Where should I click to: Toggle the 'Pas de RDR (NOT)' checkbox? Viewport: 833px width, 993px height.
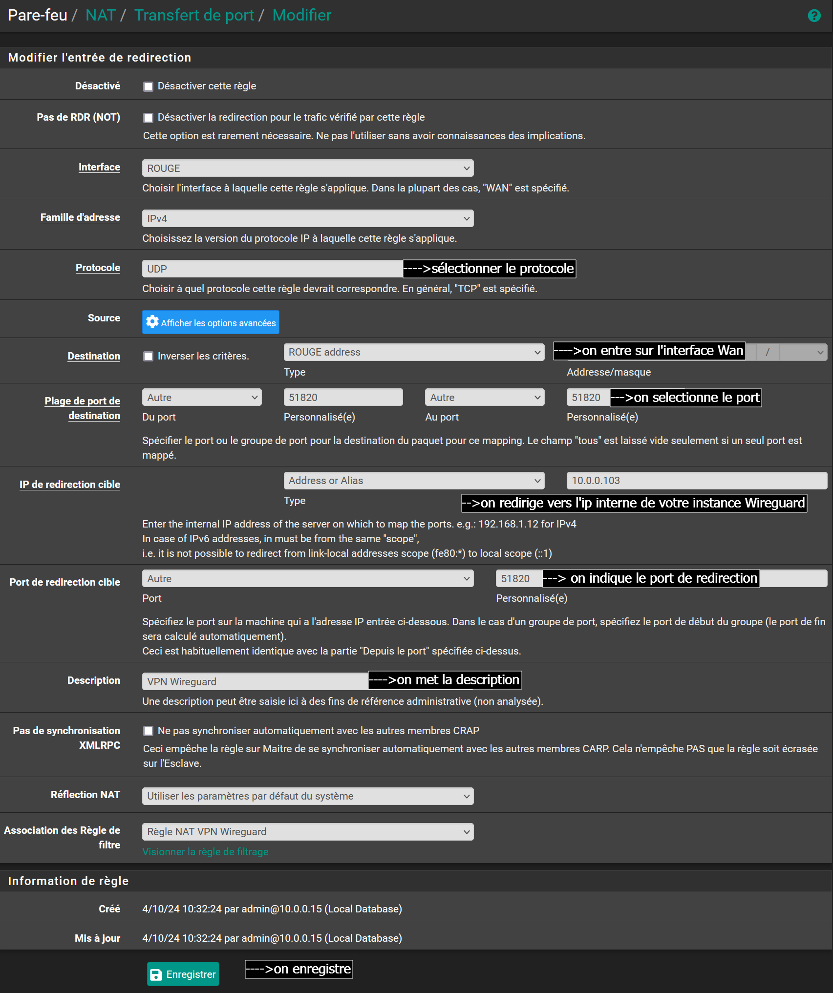[x=148, y=118]
